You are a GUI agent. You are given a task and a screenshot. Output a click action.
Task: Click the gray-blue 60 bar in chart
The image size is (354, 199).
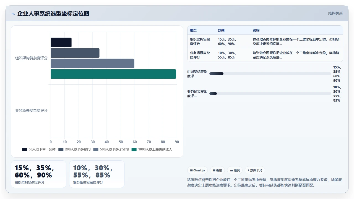[x=92, y=63]
